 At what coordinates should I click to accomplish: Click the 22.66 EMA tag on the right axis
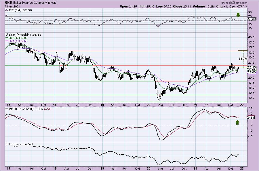tap(252, 72)
